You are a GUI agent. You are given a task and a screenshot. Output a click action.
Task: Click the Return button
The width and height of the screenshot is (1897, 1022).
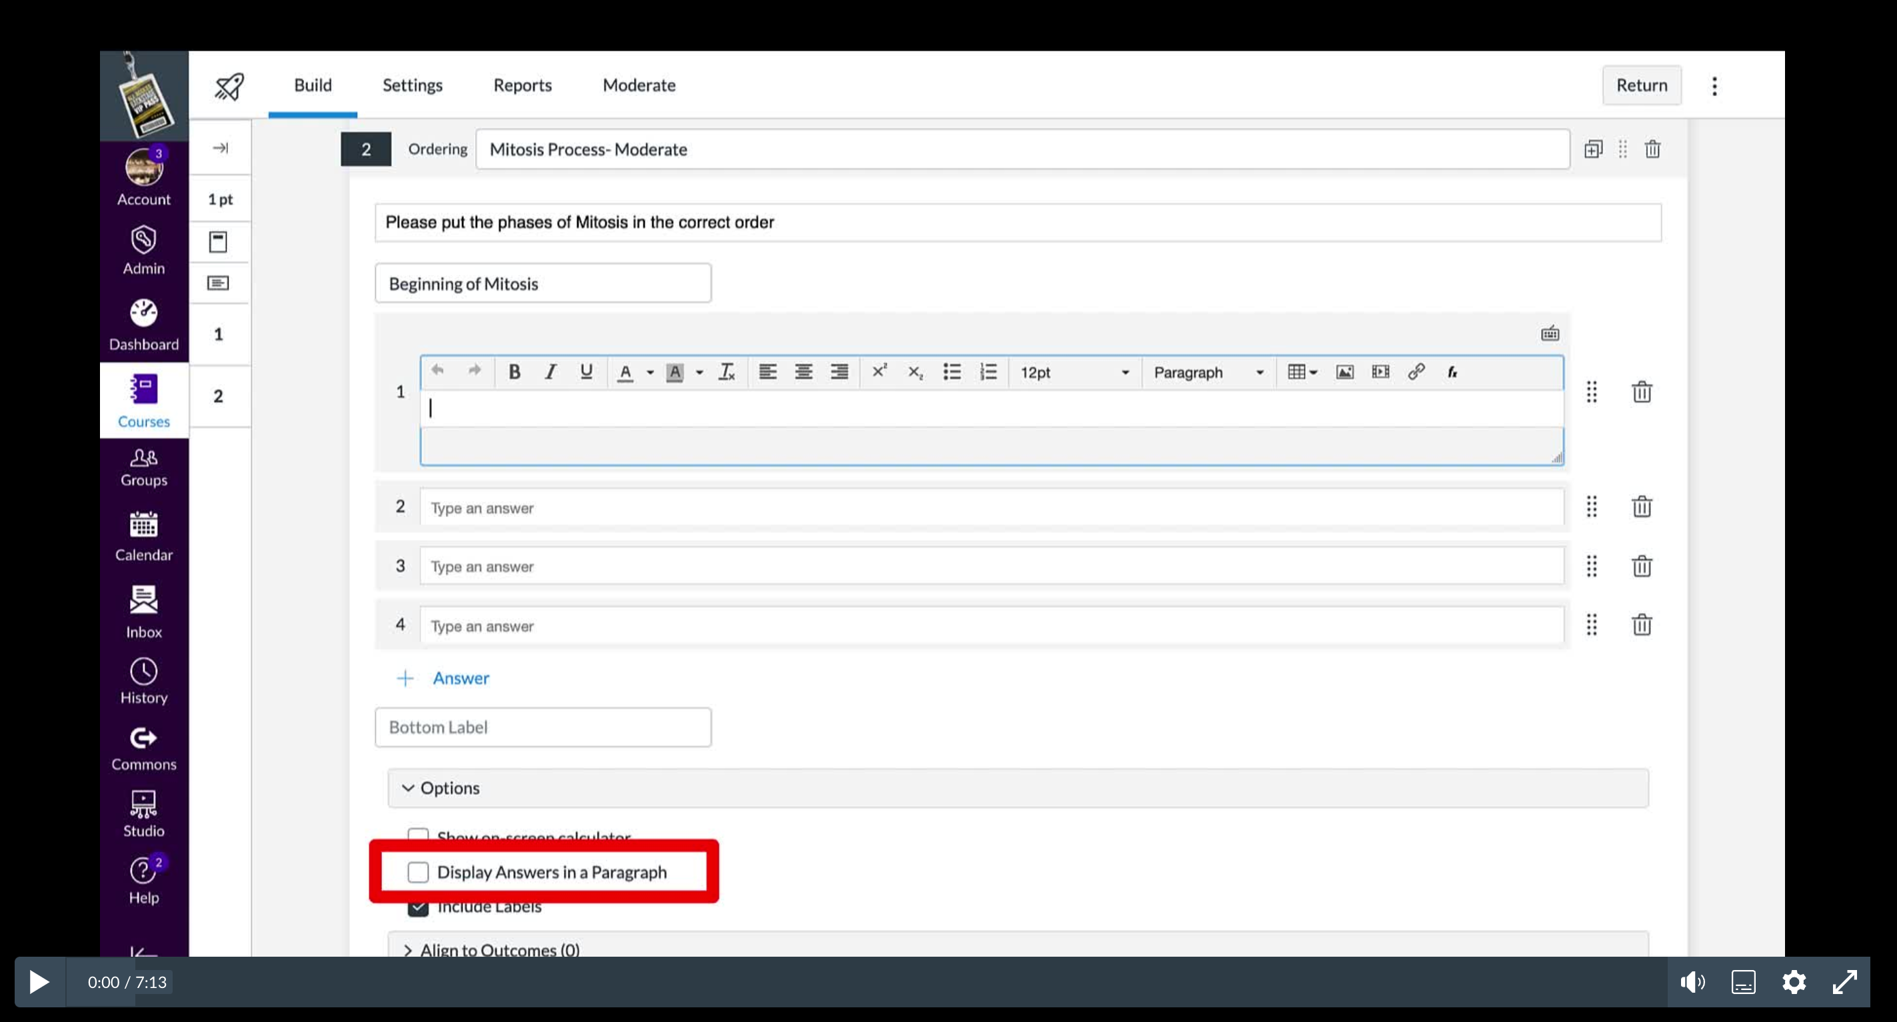(x=1641, y=85)
